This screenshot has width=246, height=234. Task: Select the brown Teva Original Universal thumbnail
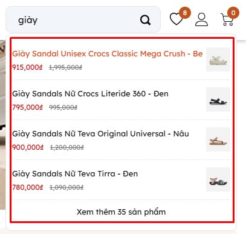(218, 139)
